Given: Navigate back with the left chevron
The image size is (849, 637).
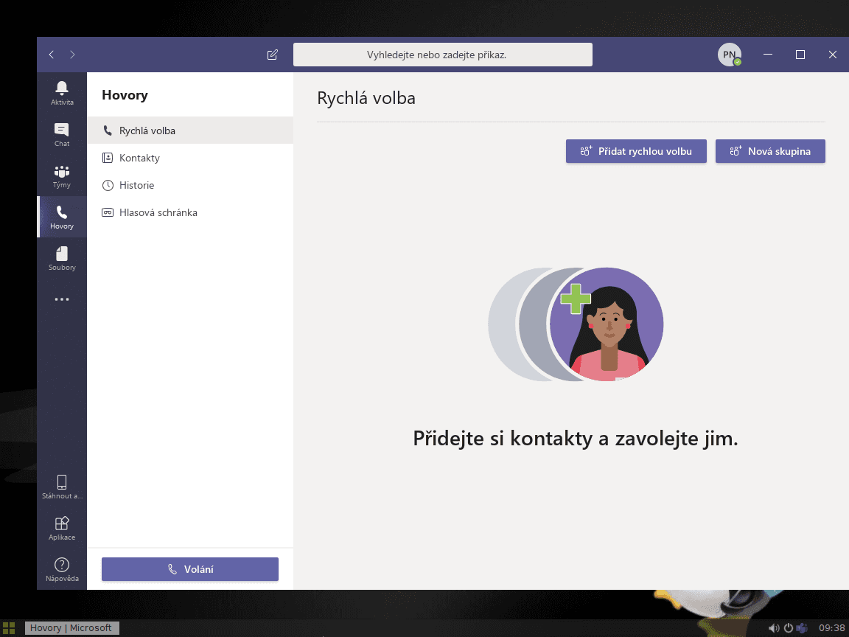Looking at the screenshot, I should point(51,54).
